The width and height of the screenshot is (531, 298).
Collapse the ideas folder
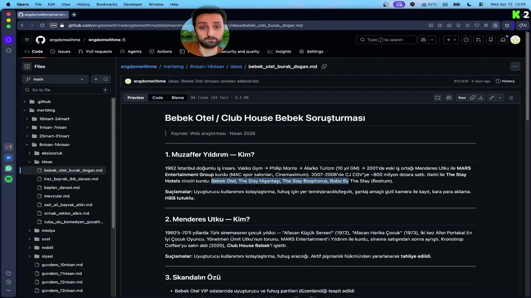pos(29,162)
